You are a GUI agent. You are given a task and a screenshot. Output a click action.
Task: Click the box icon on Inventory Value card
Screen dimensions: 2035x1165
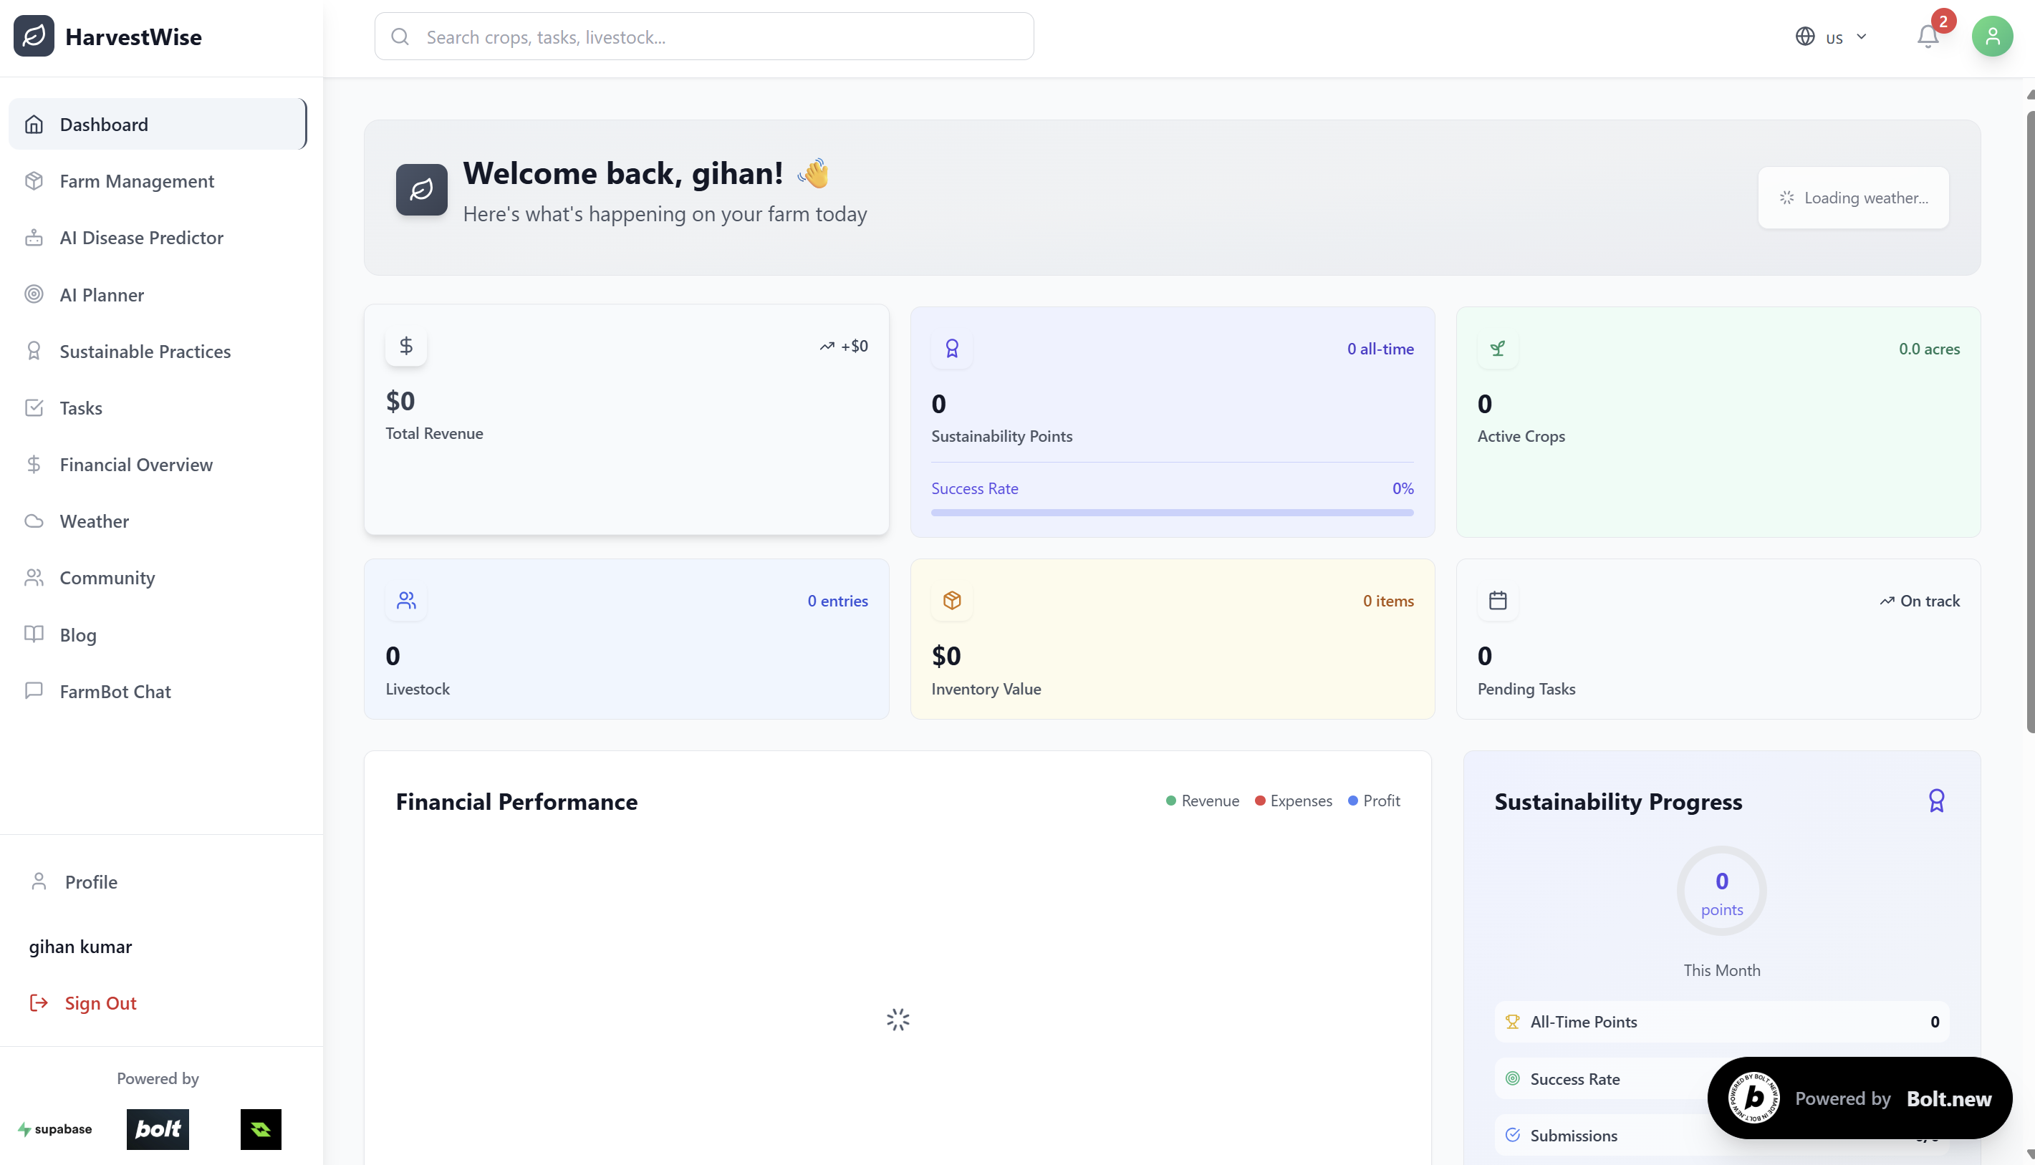tap(951, 601)
